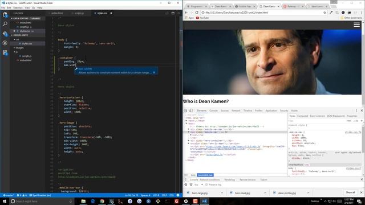Open File Explorer from the taskbar
Screen dimensions: 365x205
83,201
